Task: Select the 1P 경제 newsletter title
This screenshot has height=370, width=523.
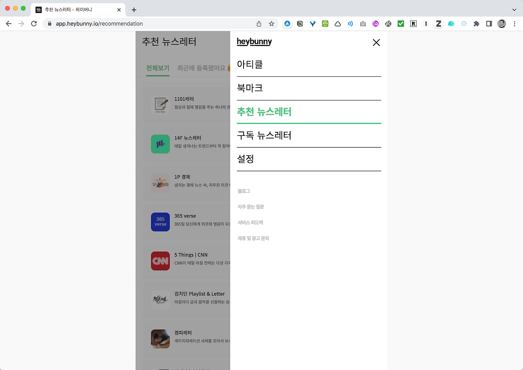Action: 182,177
